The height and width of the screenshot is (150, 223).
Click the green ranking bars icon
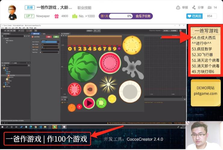(75, 16)
